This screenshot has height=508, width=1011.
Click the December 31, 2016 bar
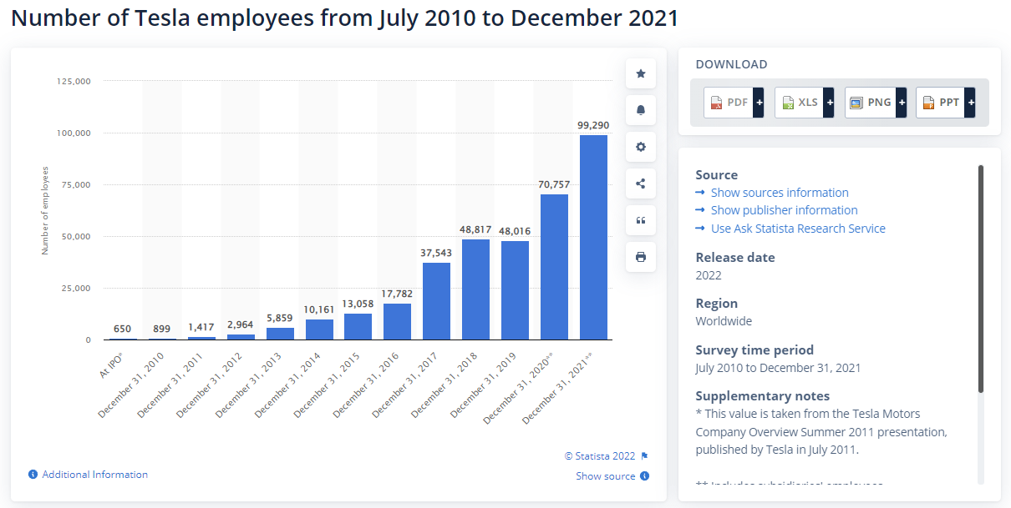pos(397,322)
